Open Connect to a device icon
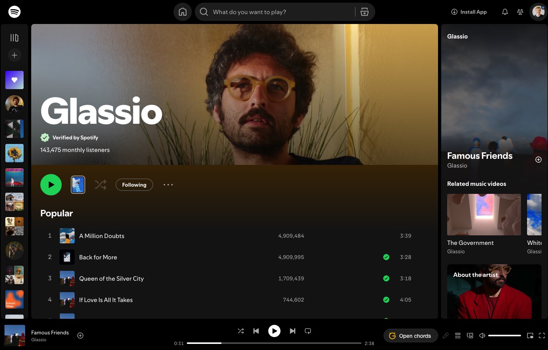548x350 pixels. point(470,336)
